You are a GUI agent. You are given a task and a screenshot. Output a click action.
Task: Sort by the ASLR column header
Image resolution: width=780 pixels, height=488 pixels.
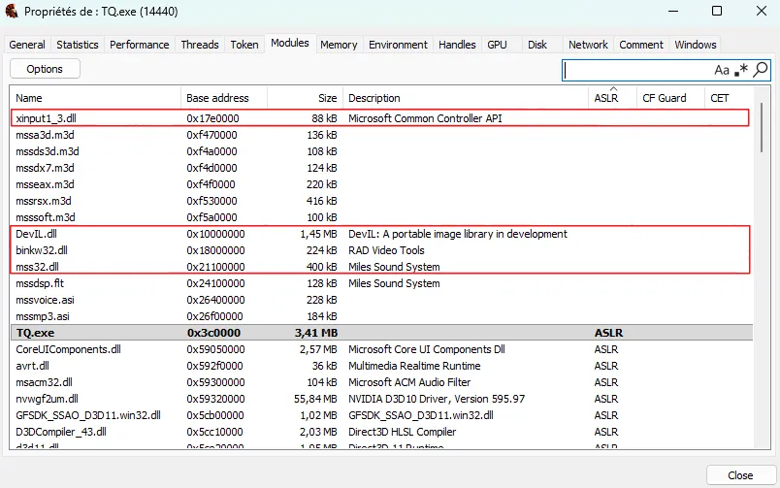tap(612, 98)
